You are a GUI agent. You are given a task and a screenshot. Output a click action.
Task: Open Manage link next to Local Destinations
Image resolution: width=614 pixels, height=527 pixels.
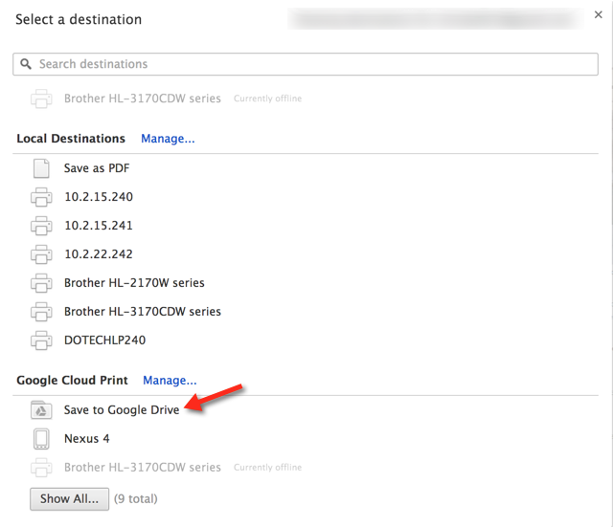click(168, 139)
